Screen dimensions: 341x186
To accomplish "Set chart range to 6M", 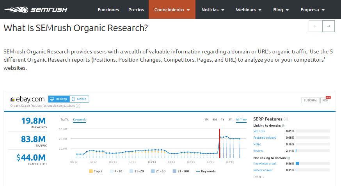I will point(215,119).
